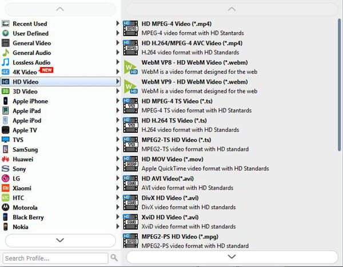343x267 pixels.
Task: Click the WebM VP8 format icon
Action: coord(130,67)
